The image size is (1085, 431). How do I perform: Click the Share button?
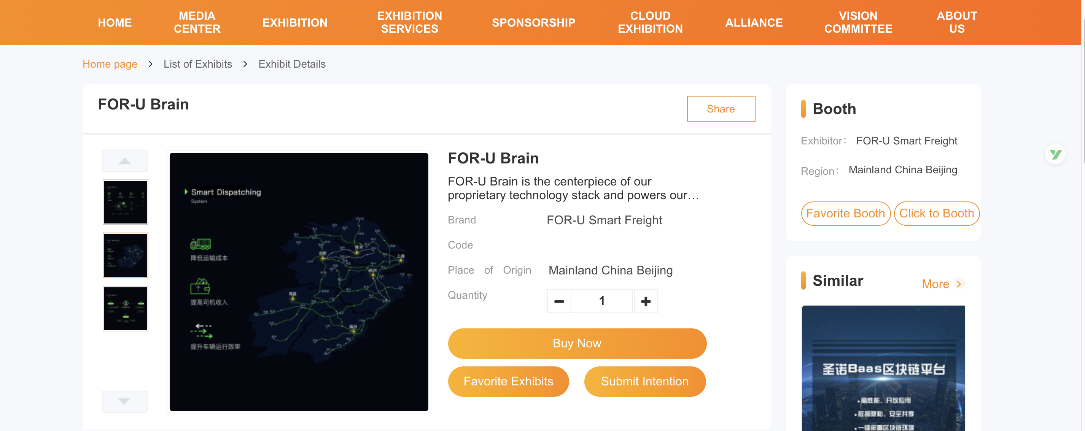tap(721, 109)
